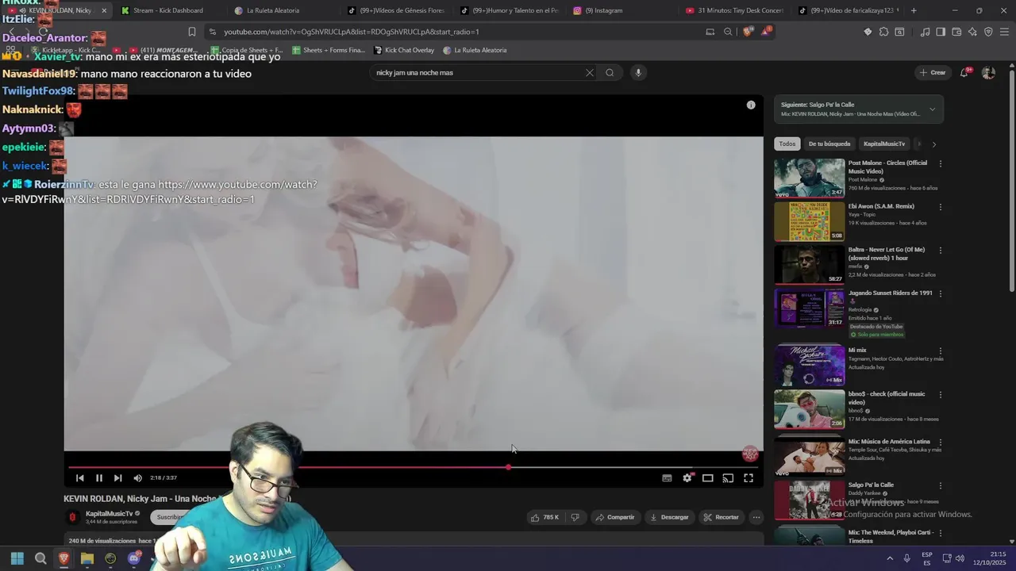
Task: Open options for Post Malone Circles video
Action: pos(941,163)
